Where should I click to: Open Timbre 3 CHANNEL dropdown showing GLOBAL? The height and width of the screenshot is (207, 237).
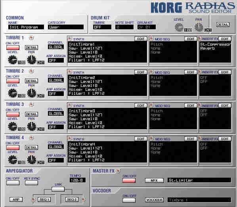56,113
